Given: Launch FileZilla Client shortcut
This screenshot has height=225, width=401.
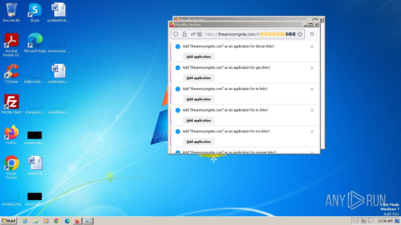Looking at the screenshot, I should (x=11, y=105).
